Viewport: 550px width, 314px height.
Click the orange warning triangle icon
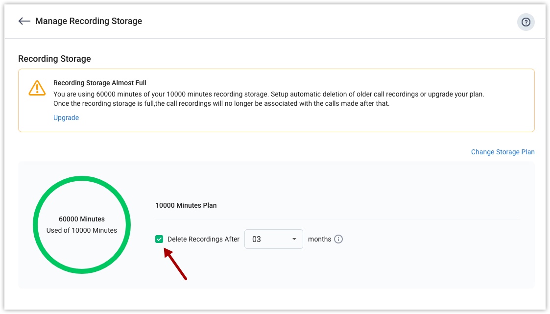[x=37, y=88]
